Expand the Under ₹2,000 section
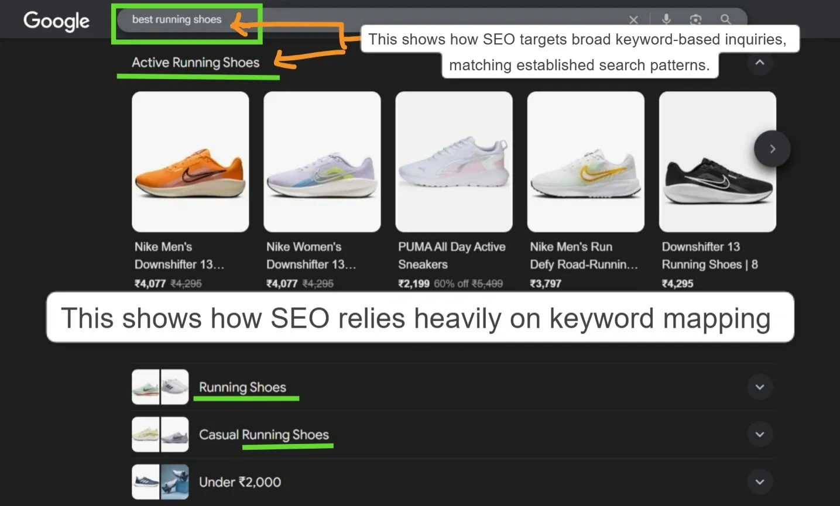Image resolution: width=840 pixels, height=506 pixels. (760, 482)
